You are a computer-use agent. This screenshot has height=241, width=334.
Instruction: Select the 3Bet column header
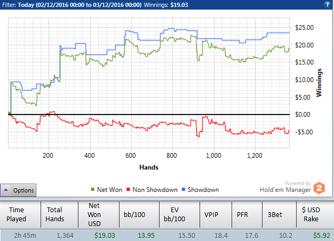(x=279, y=214)
